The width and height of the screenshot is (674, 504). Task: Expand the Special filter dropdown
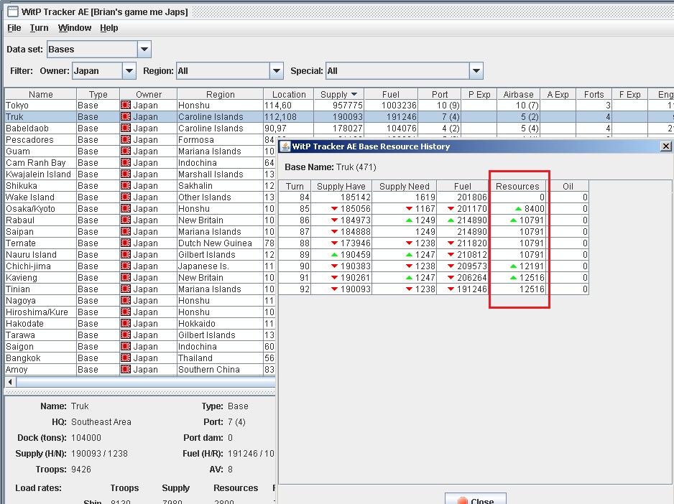pyautogui.click(x=476, y=71)
